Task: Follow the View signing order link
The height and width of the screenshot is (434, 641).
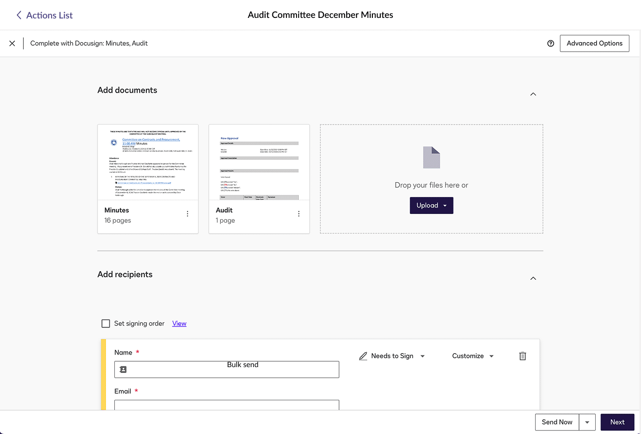Action: point(179,323)
